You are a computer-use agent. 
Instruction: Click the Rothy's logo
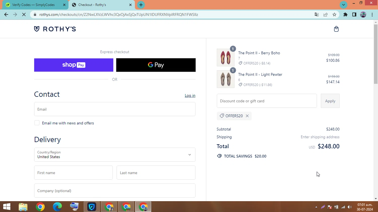click(x=55, y=29)
